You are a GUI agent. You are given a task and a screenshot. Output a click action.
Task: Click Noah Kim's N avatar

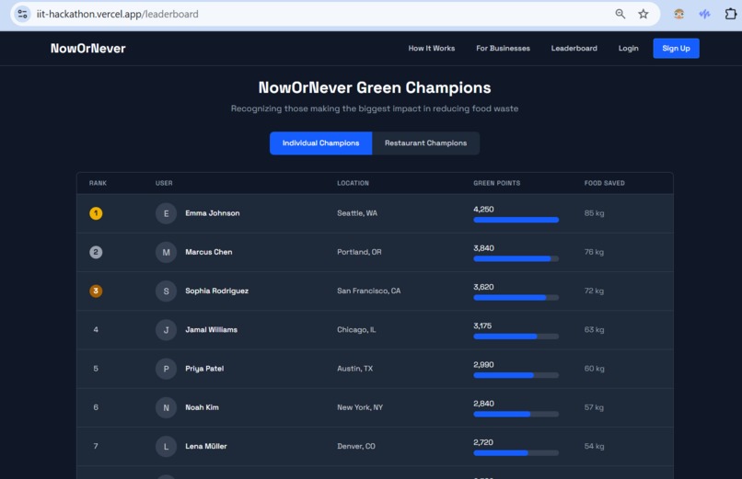(166, 407)
